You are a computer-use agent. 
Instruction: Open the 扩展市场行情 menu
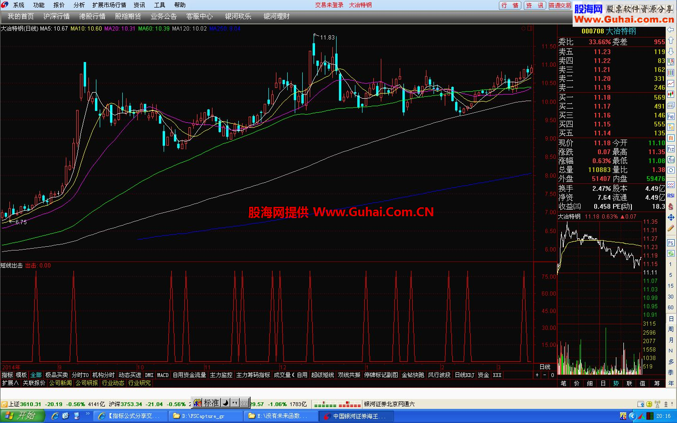click(x=110, y=5)
